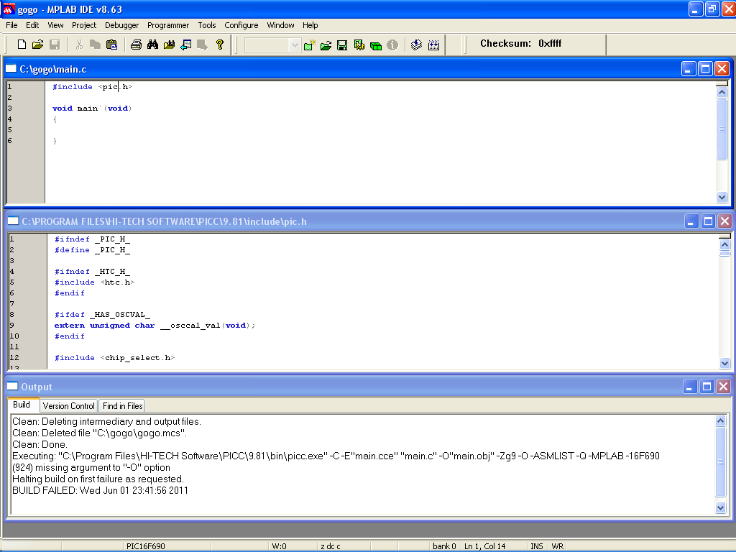
Task: Open the Programmer menu
Action: (x=168, y=25)
